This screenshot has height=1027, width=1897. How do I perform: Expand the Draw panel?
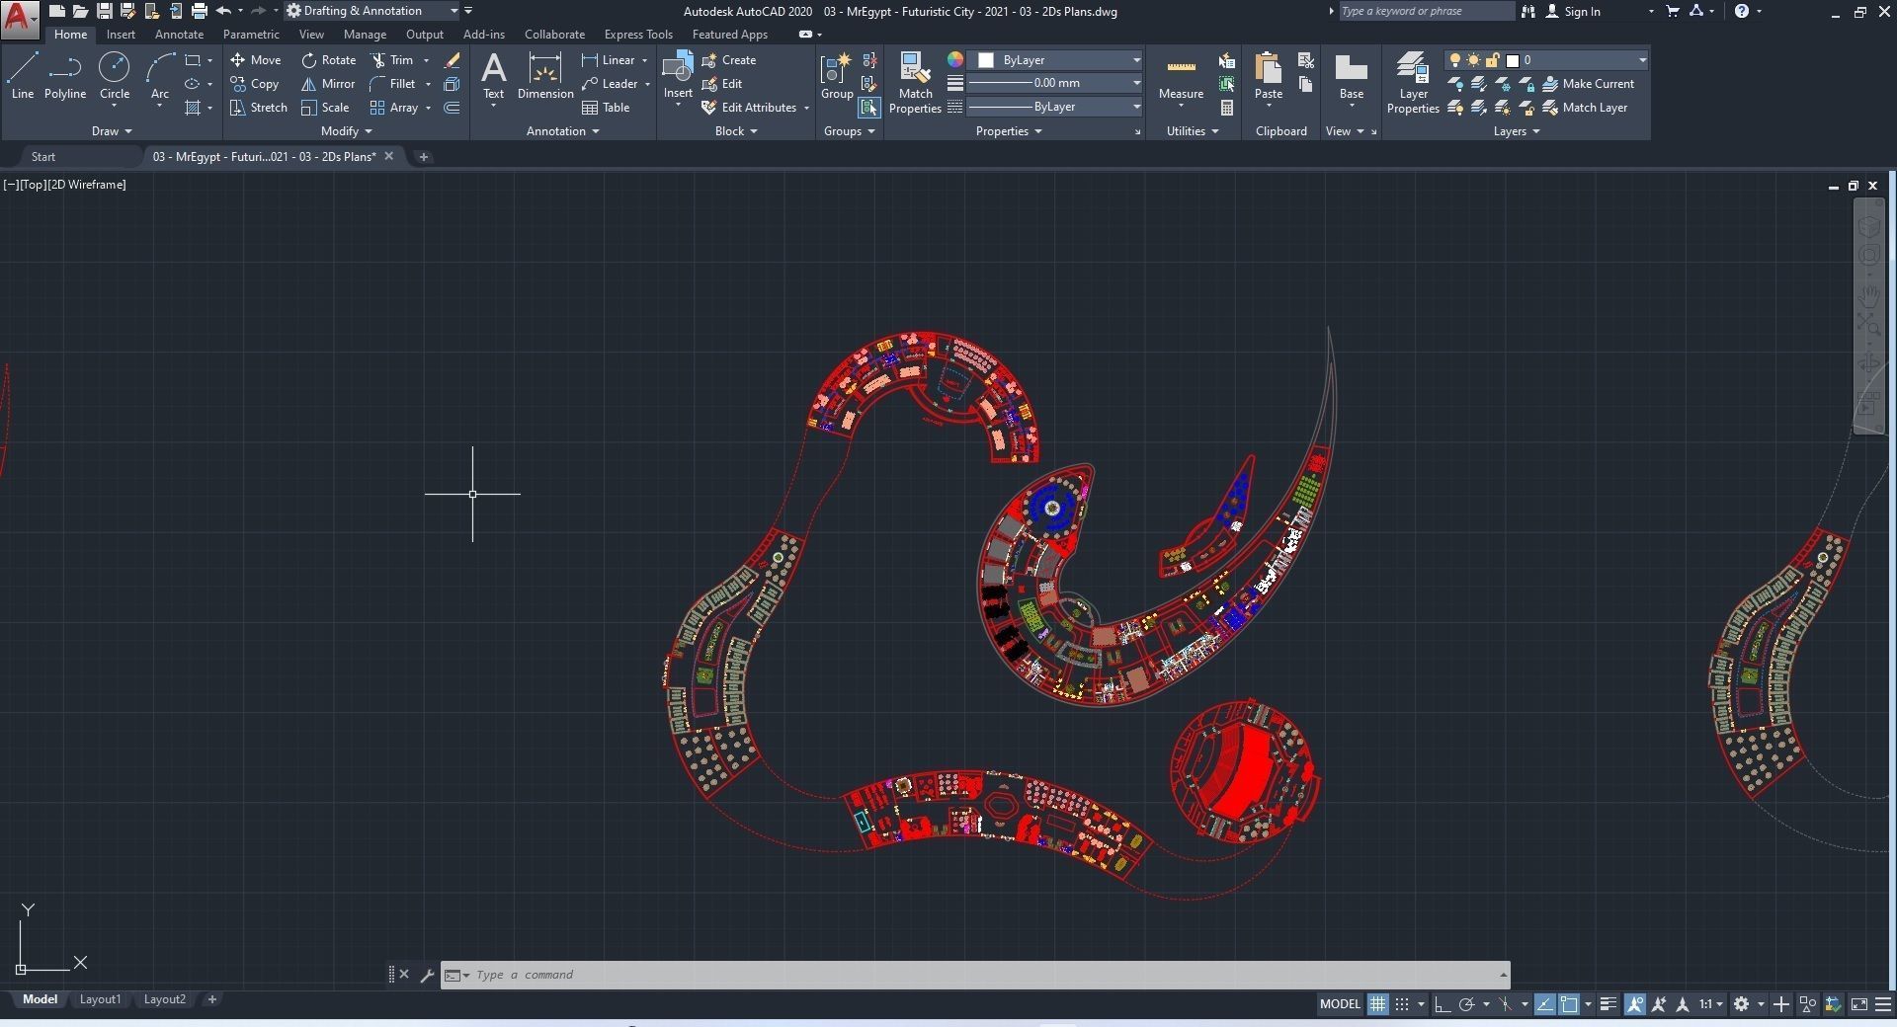(x=111, y=131)
